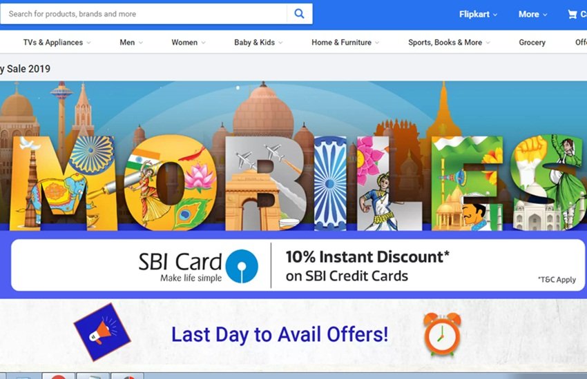This screenshot has height=379, width=587.
Task: Open TVs & Appliances category menu
Action: [57, 43]
